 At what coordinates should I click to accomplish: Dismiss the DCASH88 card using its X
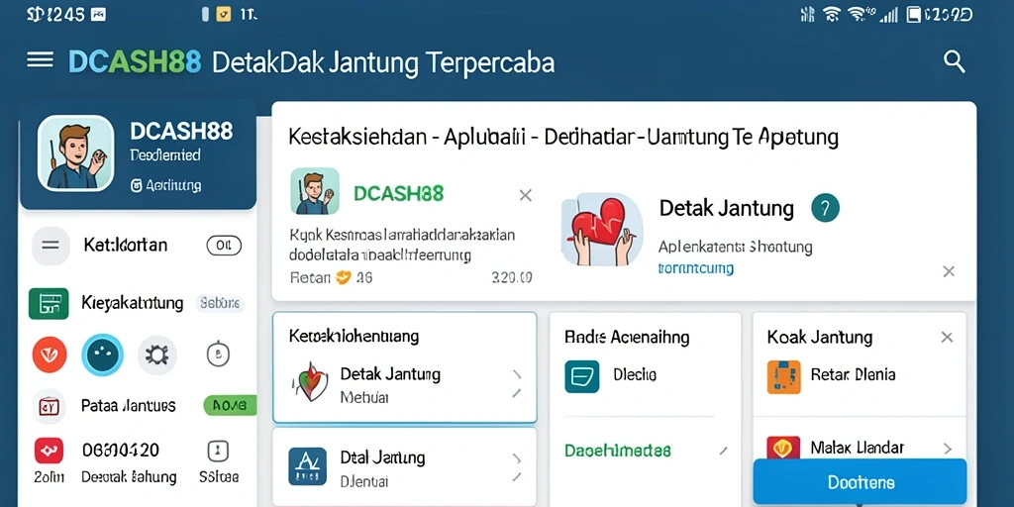[526, 195]
